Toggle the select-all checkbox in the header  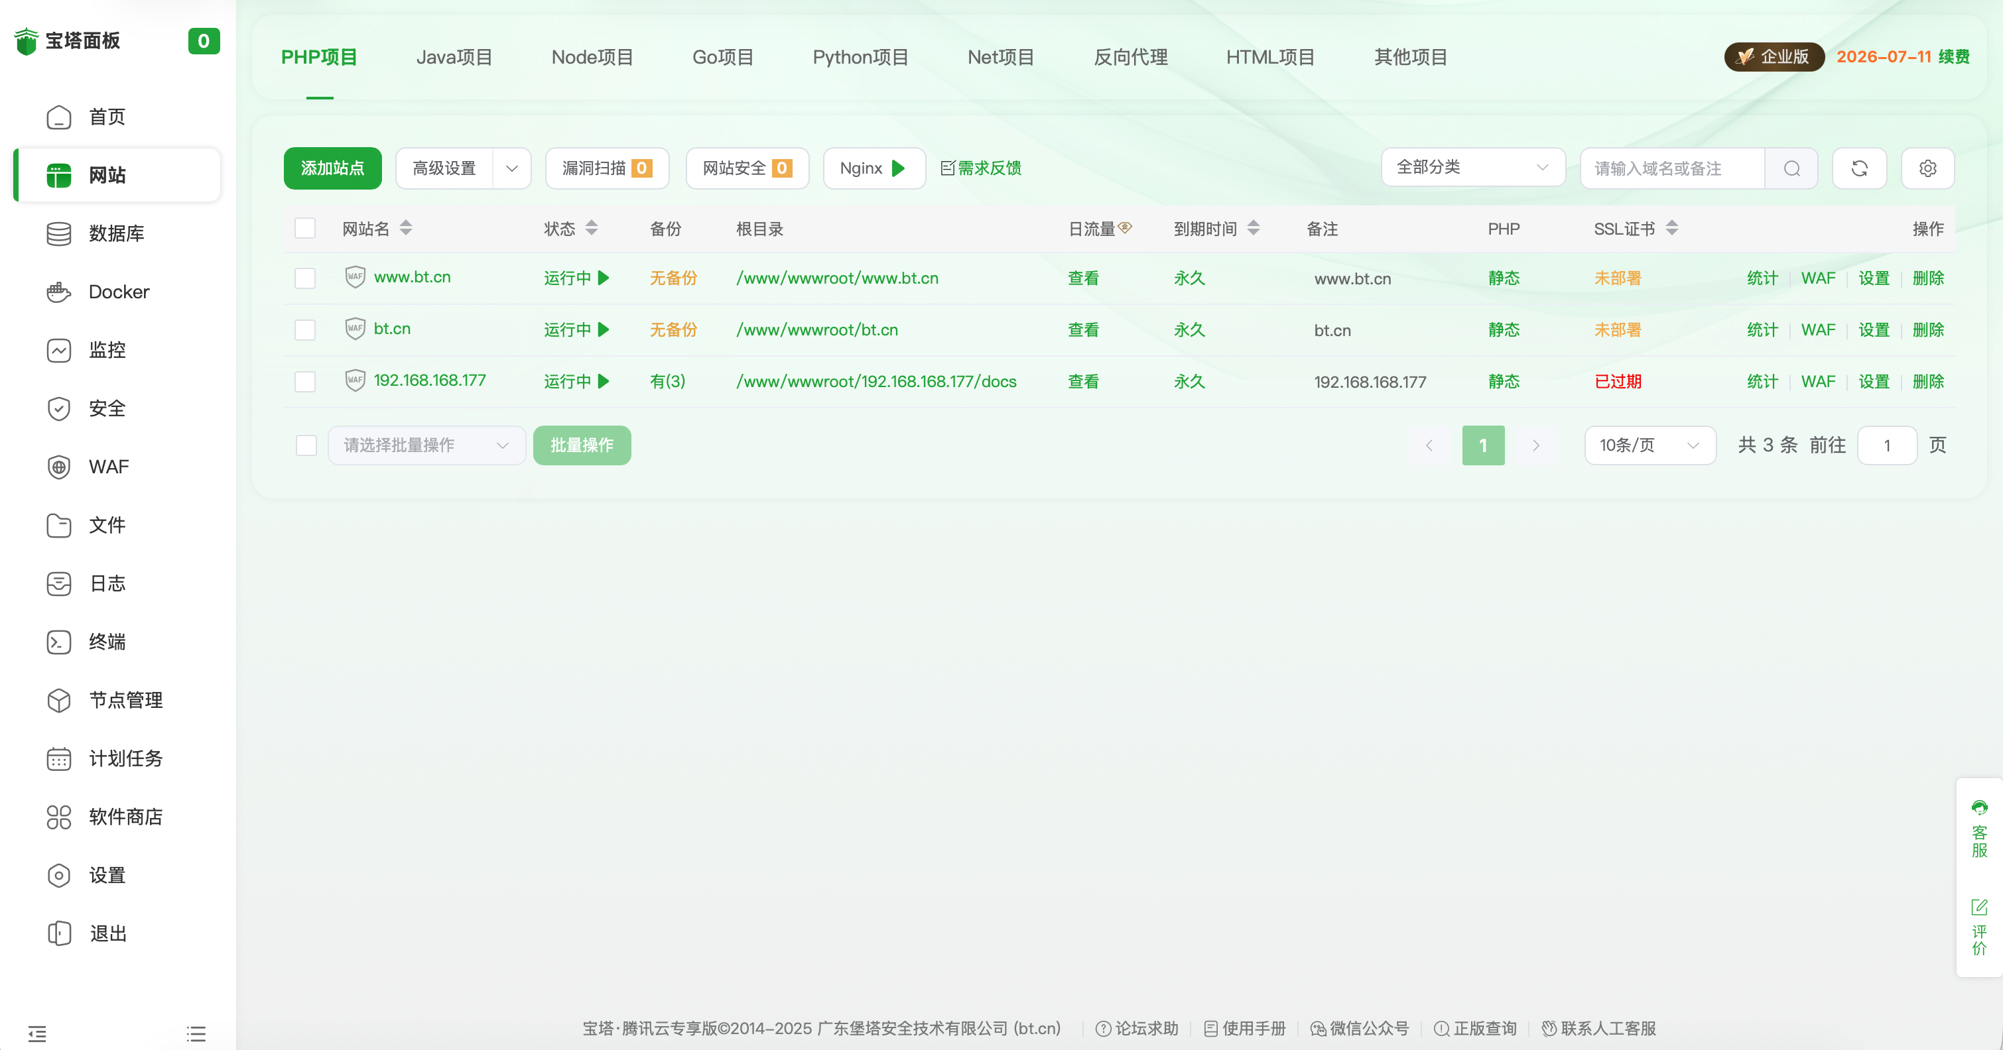point(305,228)
